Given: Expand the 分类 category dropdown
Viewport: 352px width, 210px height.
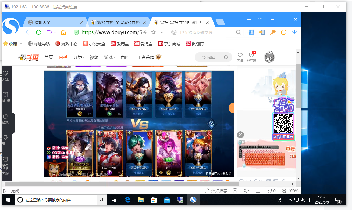Looking at the screenshot, I should coord(79,57).
